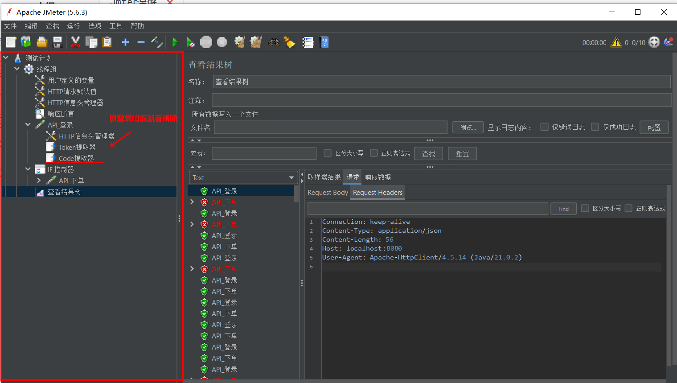Open the Text renderer dropdown
This screenshot has height=383, width=677.
coord(243,177)
